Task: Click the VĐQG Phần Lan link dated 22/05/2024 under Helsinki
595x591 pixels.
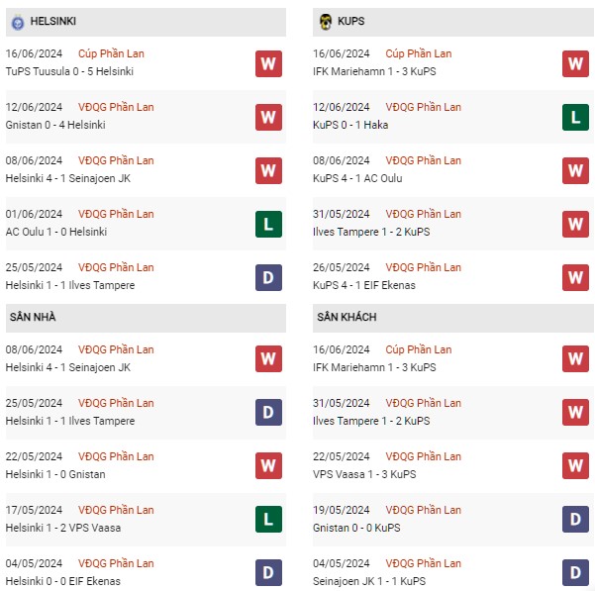Action: (x=116, y=456)
